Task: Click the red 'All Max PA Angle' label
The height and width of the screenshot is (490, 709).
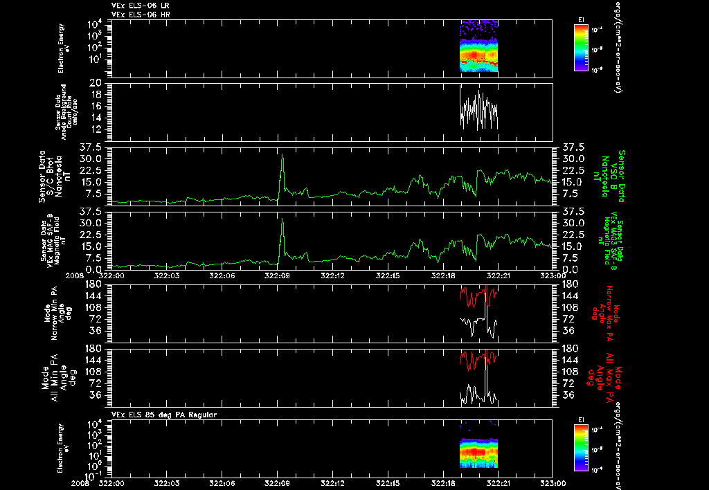Action: pos(604,377)
